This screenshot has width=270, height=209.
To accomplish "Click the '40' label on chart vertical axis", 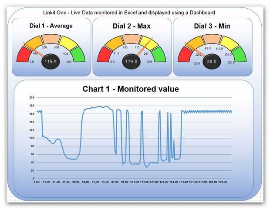I will tap(33, 163).
